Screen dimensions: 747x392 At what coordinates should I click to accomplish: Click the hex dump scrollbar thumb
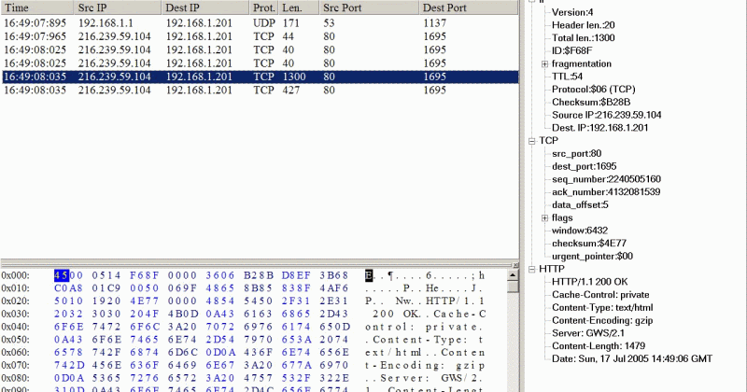click(x=513, y=287)
